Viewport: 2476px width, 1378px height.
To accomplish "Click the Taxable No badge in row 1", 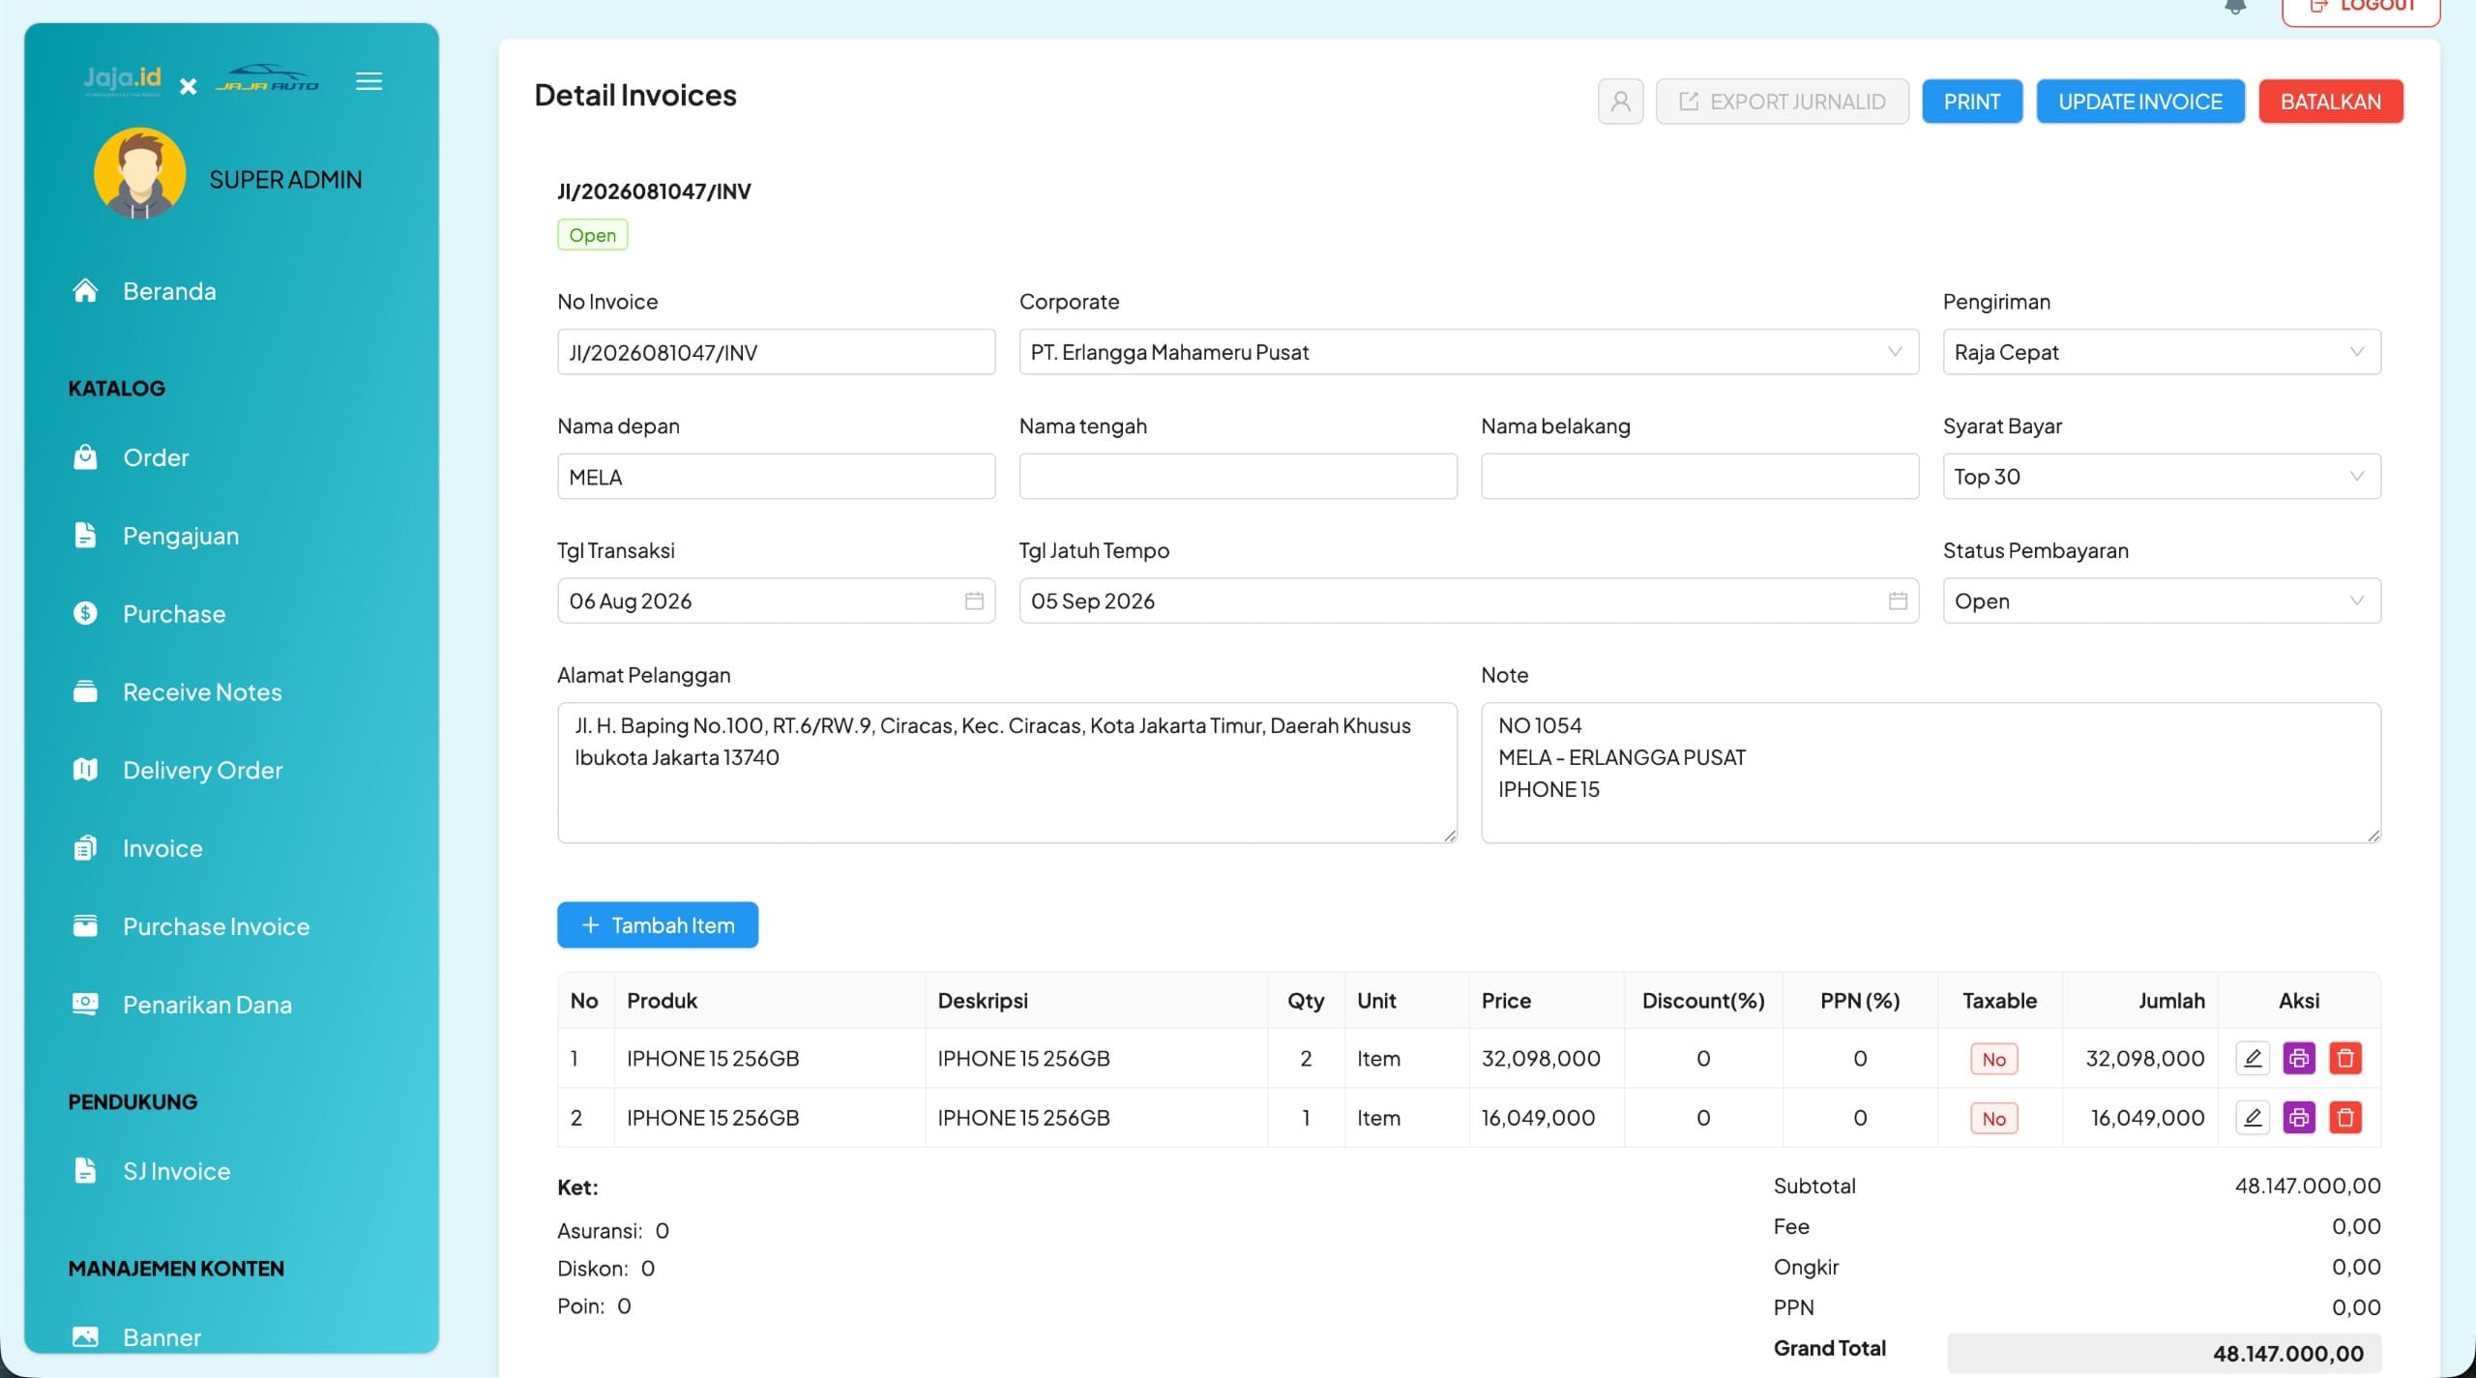I will pyautogui.click(x=1993, y=1059).
